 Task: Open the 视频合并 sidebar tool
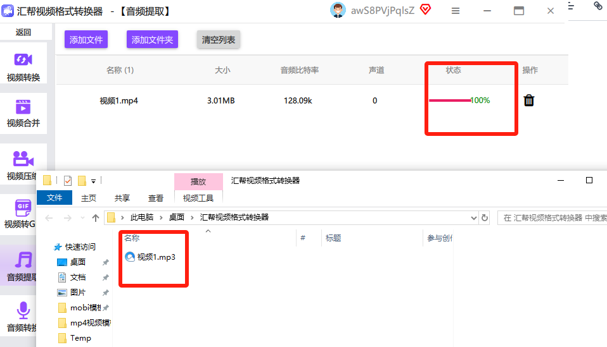[x=23, y=114]
